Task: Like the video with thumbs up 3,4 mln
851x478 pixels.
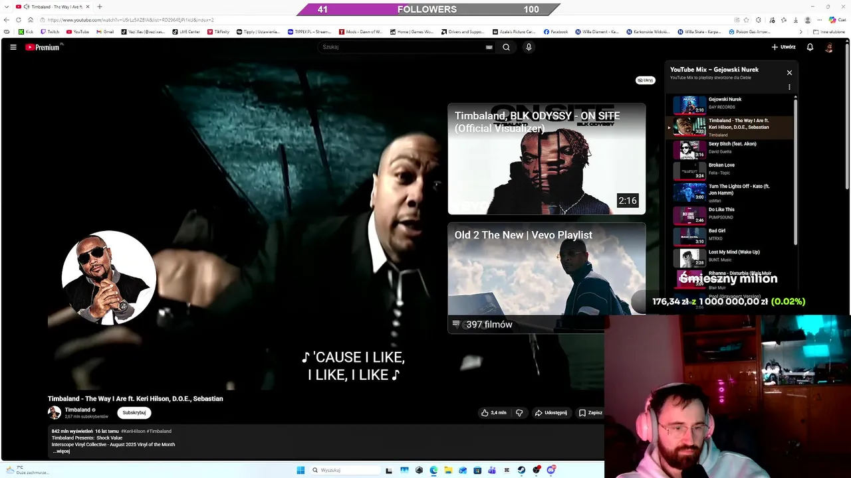Action: (x=494, y=412)
